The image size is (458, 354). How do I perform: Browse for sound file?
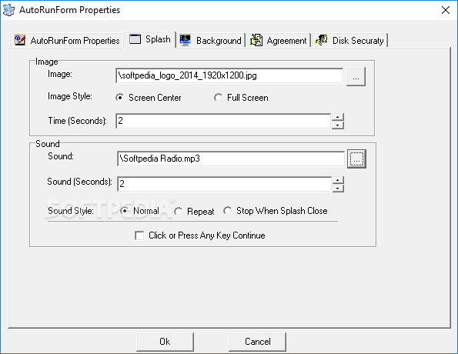356,159
